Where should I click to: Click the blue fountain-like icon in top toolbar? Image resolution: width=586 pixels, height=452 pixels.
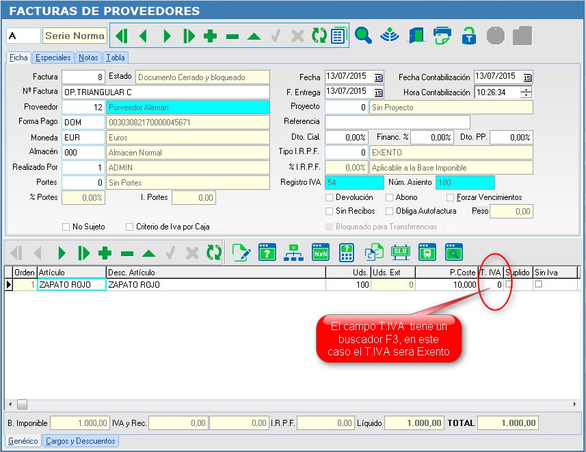click(390, 36)
